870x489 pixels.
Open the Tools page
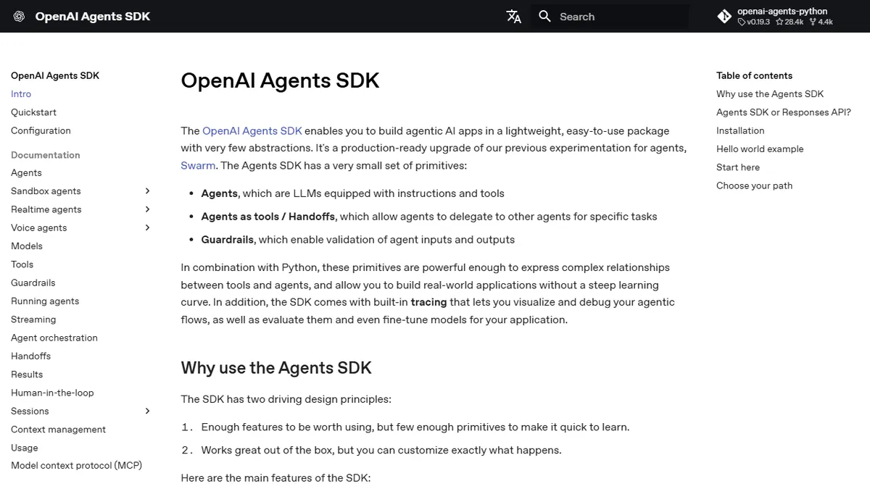[22, 264]
